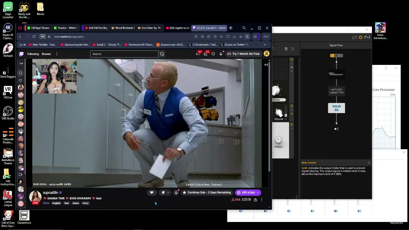Switch to the Fall Out Boy tab
This screenshot has width=409, height=230.
(x=96, y=28)
